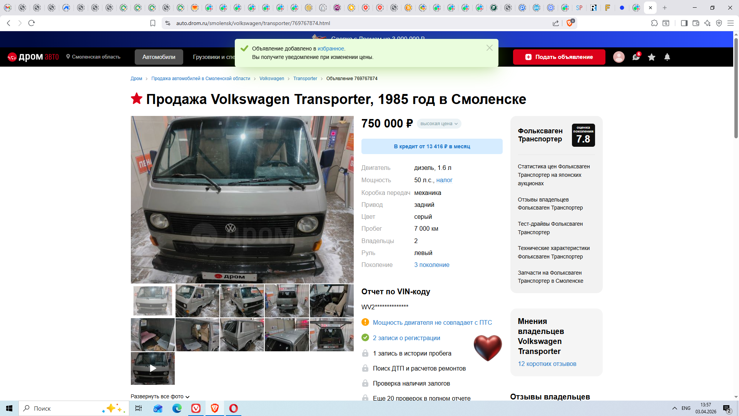Close the added-to-favorites notification

coord(489,48)
